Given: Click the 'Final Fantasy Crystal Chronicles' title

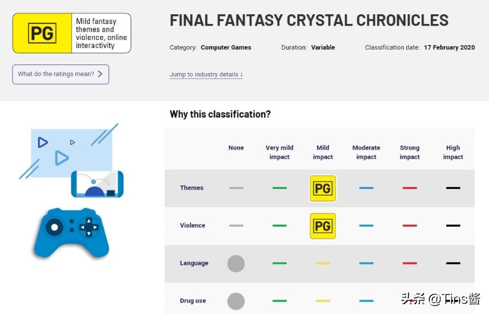Looking at the screenshot, I should pyautogui.click(x=309, y=20).
